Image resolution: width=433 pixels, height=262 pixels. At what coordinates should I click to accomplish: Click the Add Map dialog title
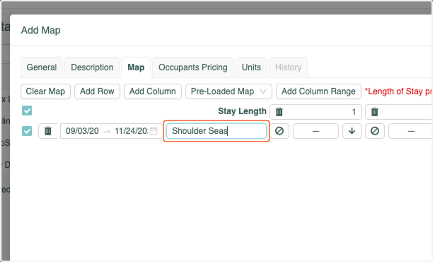tap(41, 30)
